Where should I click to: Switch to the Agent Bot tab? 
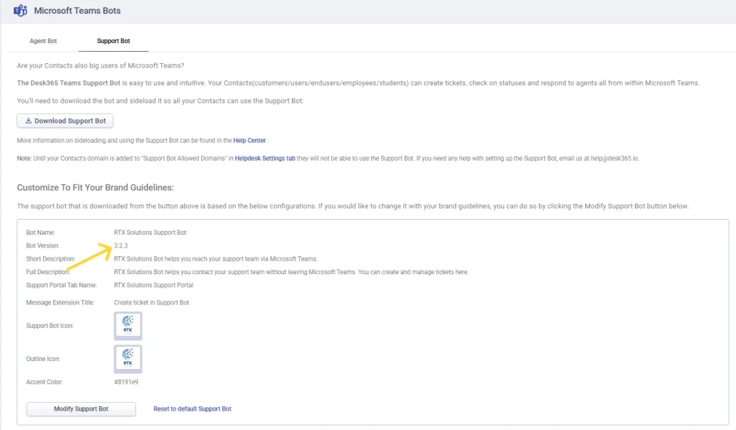(x=43, y=41)
